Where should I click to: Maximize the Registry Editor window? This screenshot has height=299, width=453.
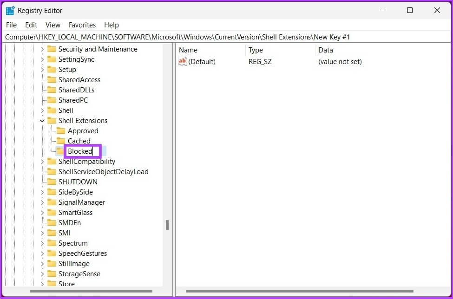(x=410, y=10)
